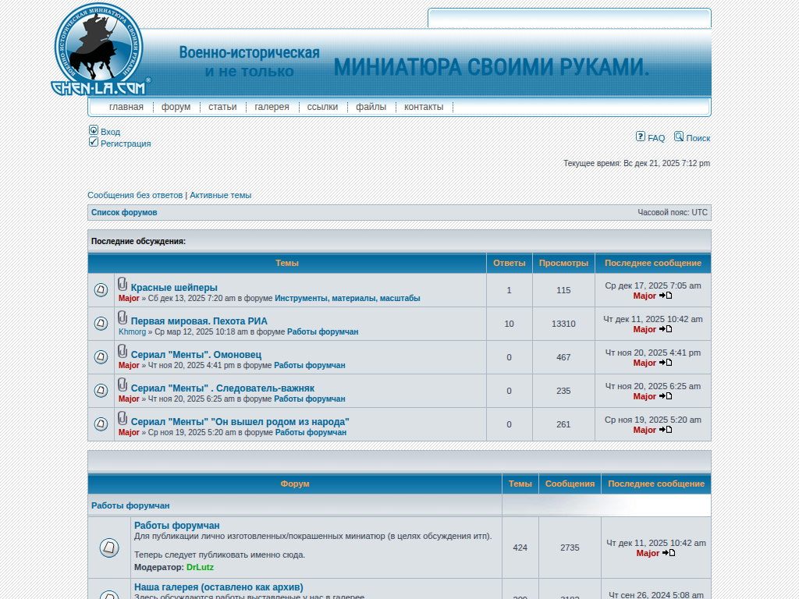
Task: Open latest post icon in Красные шейперы row
Action: pos(666,296)
